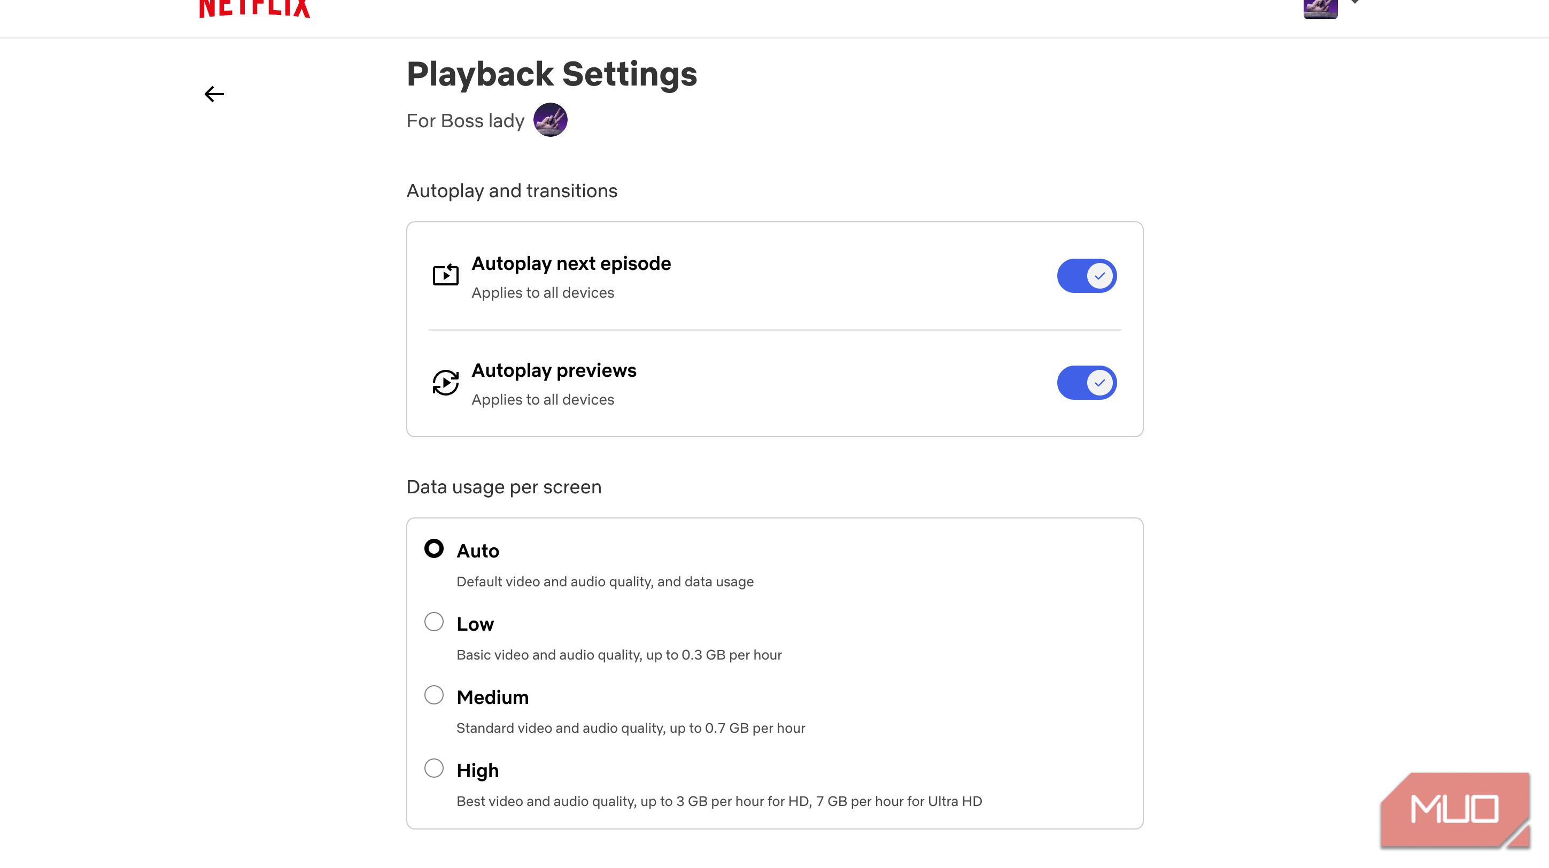Click the Autoplay next episode icon
This screenshot has width=1549, height=868.
pos(446,275)
